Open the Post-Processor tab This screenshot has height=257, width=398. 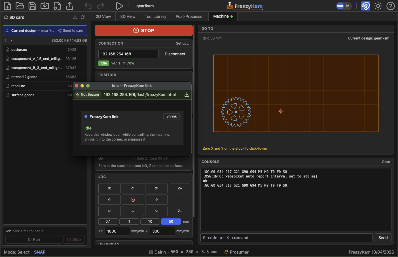[x=190, y=16]
